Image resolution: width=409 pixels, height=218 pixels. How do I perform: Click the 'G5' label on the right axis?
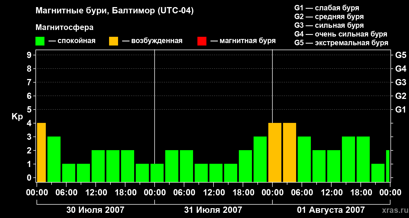tap(401, 55)
